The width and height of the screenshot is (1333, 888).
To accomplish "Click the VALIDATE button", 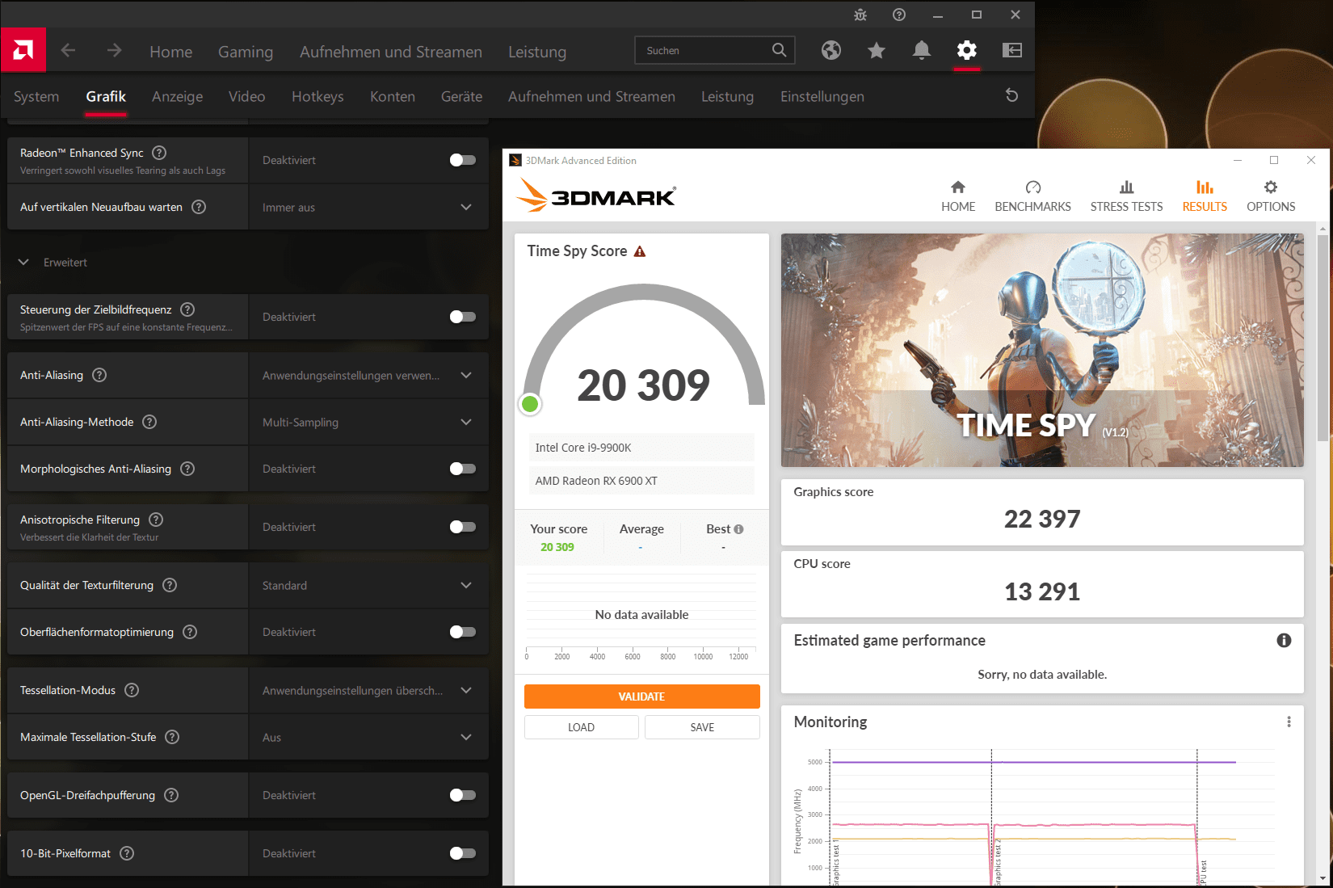I will tap(641, 697).
